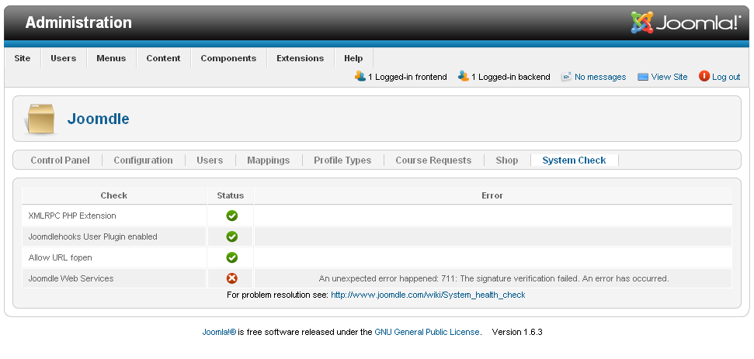Click the green Allow URL fopen status icon
Image resolution: width=754 pixels, height=359 pixels.
(x=231, y=257)
